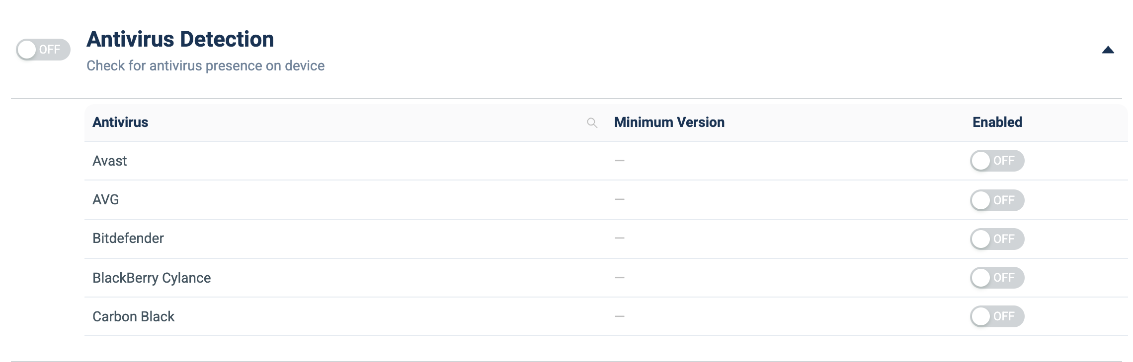Collapse the Antivirus Detection section arrow

pos(1108,50)
